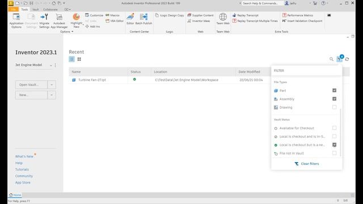Click the New button

click(32, 95)
